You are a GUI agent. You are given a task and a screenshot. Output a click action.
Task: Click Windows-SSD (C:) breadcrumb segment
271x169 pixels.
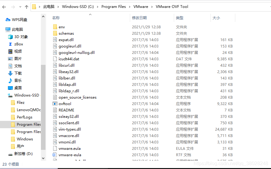click(78, 7)
